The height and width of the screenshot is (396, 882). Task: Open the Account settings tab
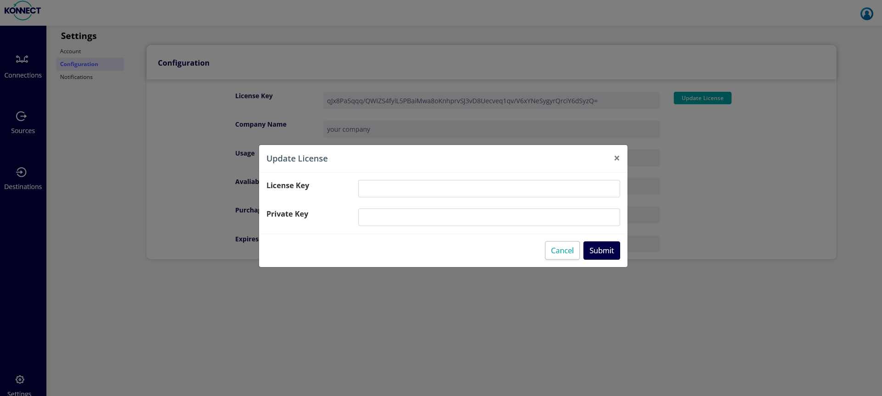(x=70, y=51)
